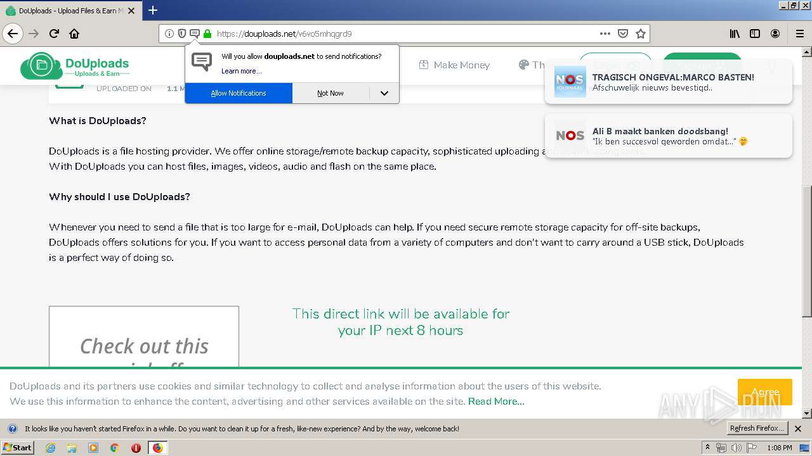
Task: Click the notification permission icon in address bar
Action: tap(195, 34)
